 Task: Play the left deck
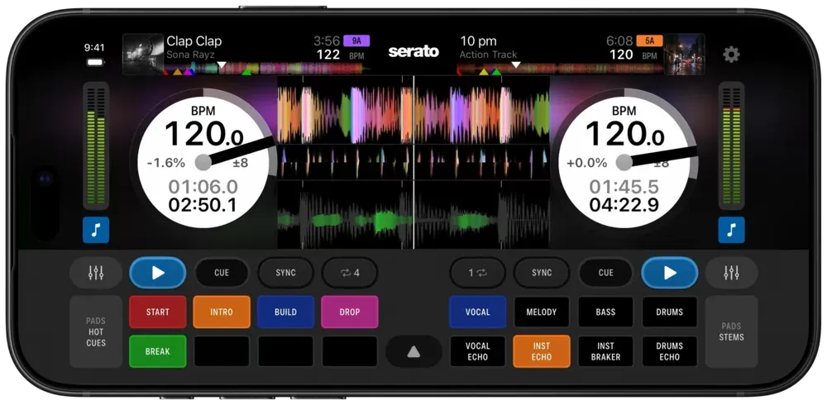pyautogui.click(x=158, y=273)
